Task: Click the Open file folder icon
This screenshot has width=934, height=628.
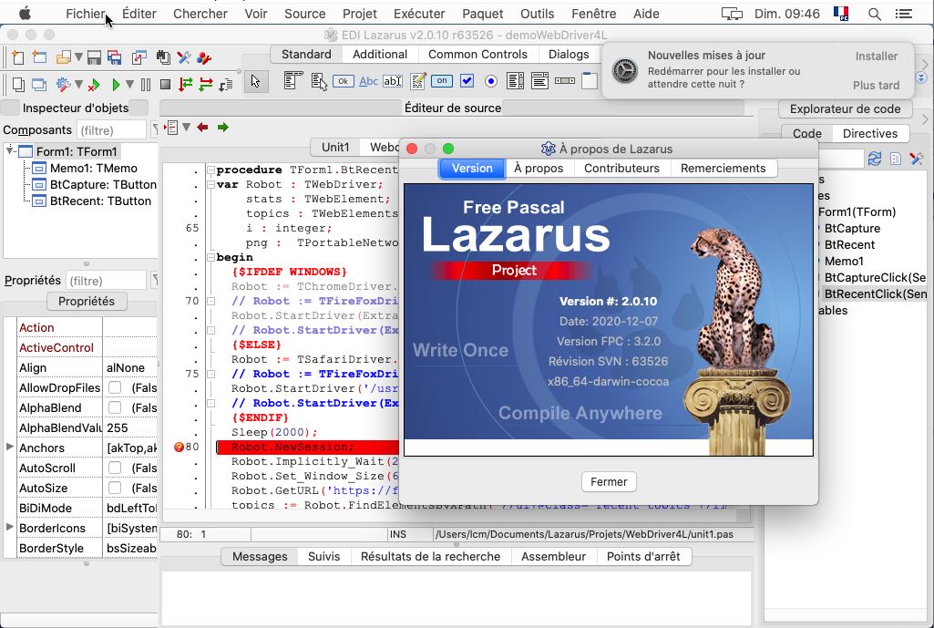Action: 63,57
